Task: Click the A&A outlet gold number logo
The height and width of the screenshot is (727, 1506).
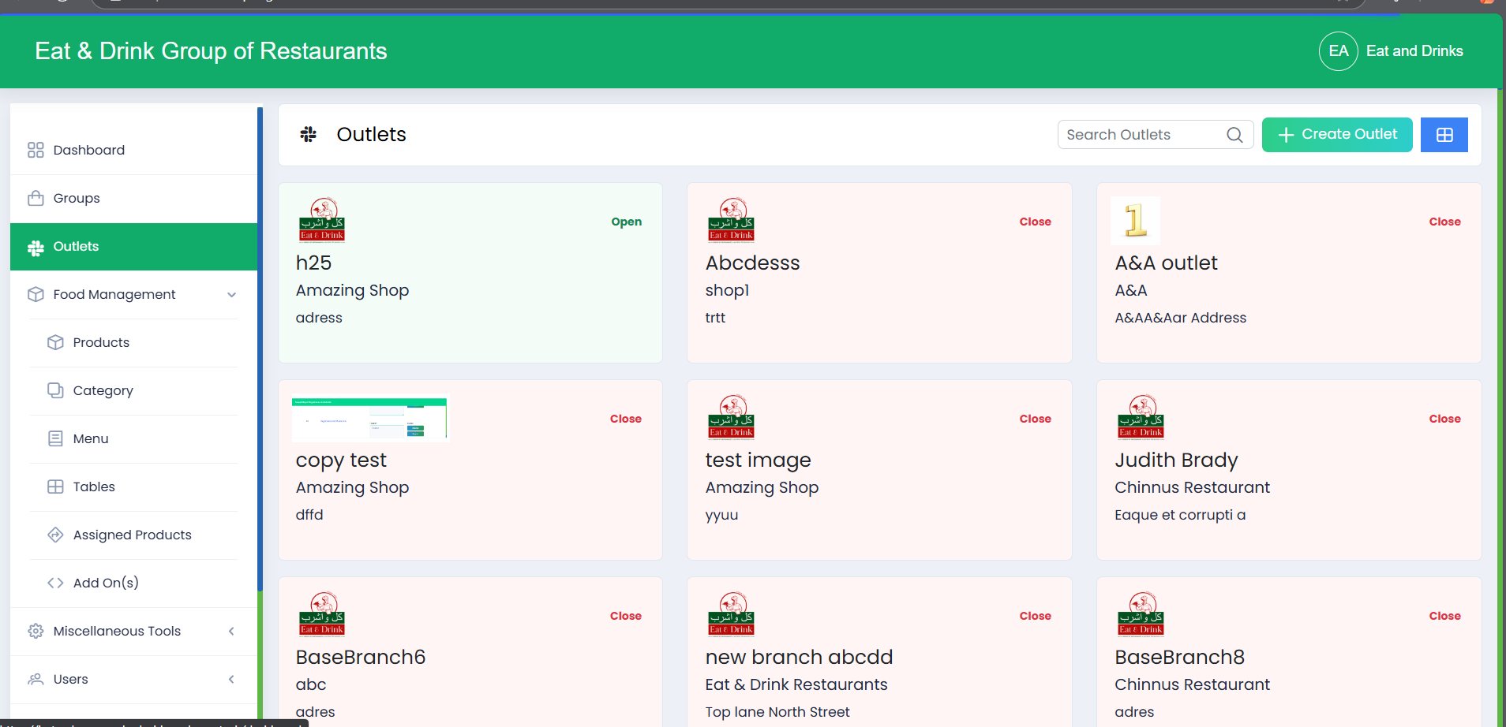Action: pyautogui.click(x=1136, y=221)
